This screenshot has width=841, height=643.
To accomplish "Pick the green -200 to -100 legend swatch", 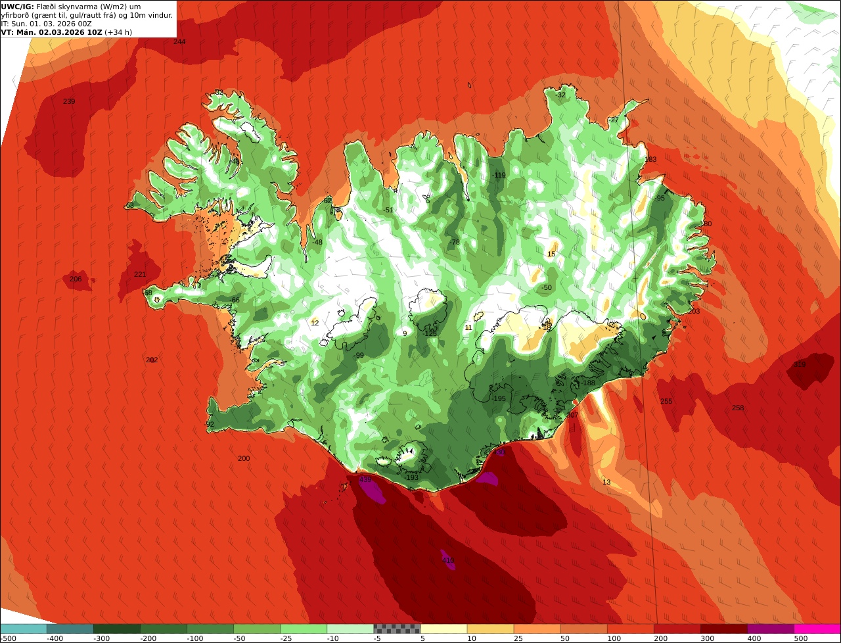I will click(164, 629).
